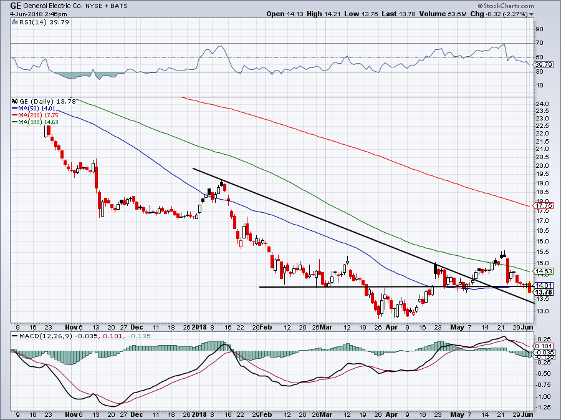Click the 90 label on RSI axis
Viewport: 561px width, 420px height.
point(540,29)
